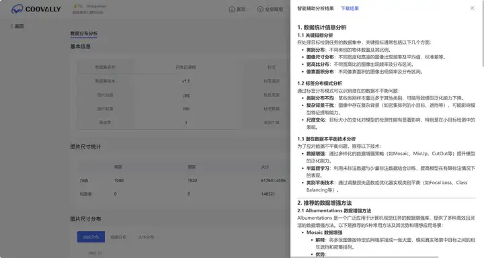484x258 pixels.
Task: Click the 类别平衡技术 bullet text
Action: pyautogui.click(x=320, y=183)
